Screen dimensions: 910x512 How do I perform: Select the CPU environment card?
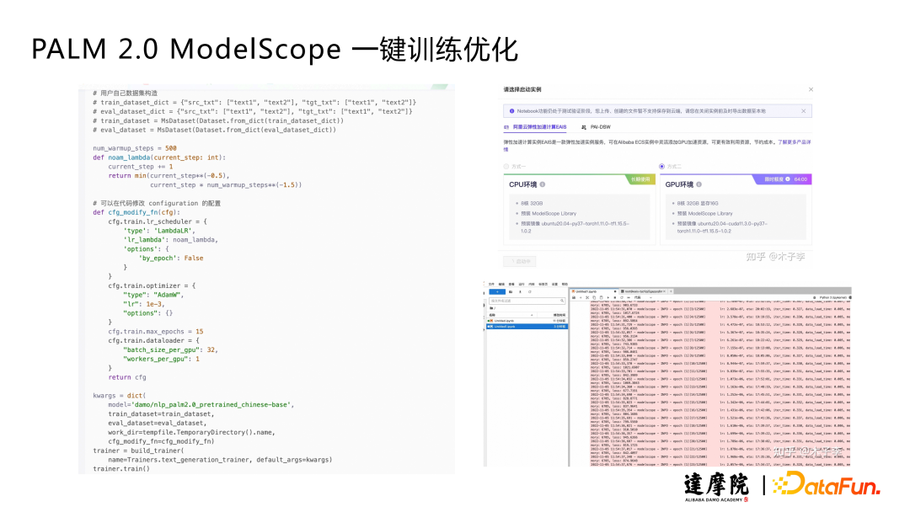coord(579,209)
